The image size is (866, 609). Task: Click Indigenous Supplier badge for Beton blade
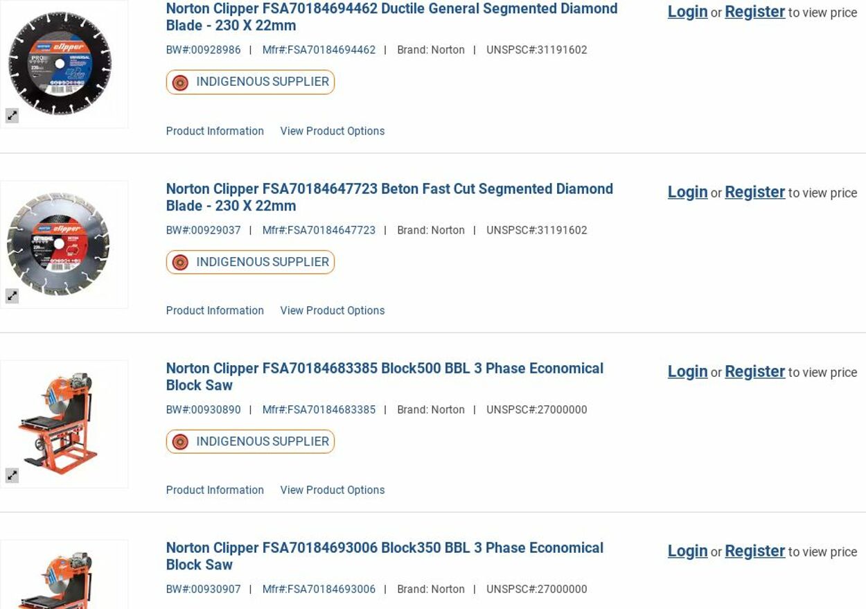(250, 262)
